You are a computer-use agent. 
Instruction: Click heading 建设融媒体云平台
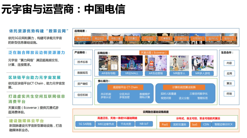point(27,121)
